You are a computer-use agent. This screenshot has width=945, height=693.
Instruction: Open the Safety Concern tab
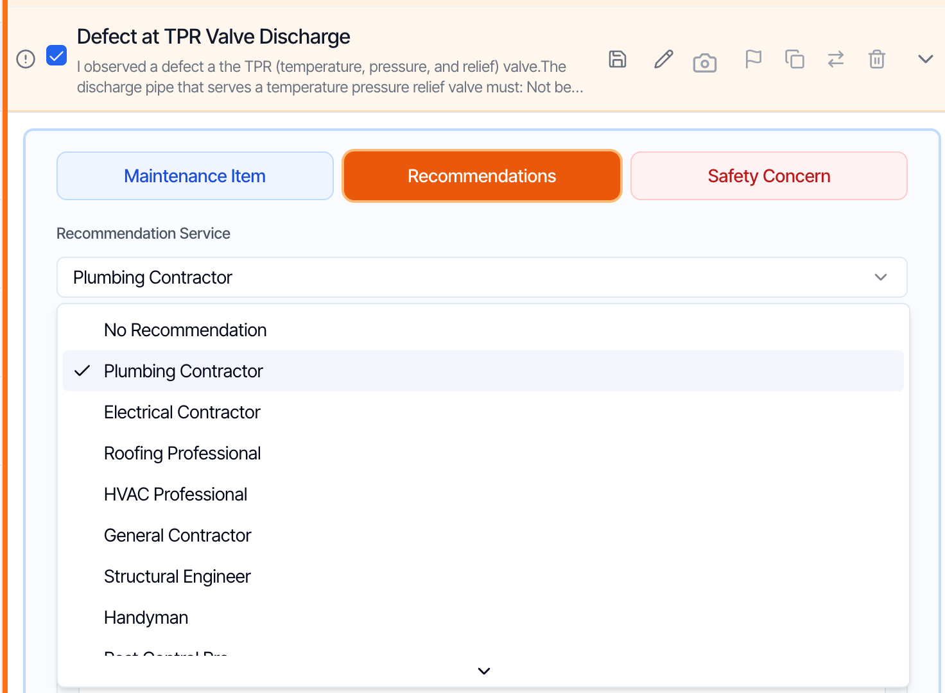[769, 176]
